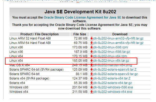Click red download arrow for linux-i586.rpm
Image resolution: width=156 pixels, height=102 pixels.
click(91, 47)
